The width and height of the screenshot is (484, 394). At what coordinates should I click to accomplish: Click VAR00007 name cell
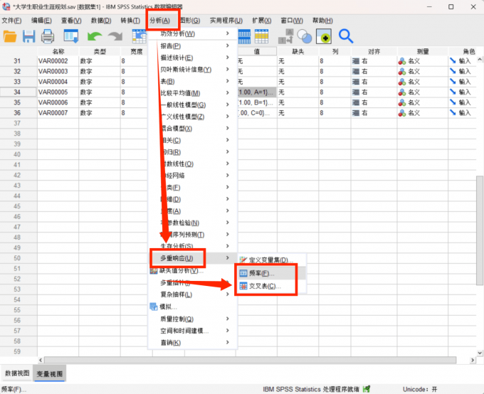tap(58, 113)
